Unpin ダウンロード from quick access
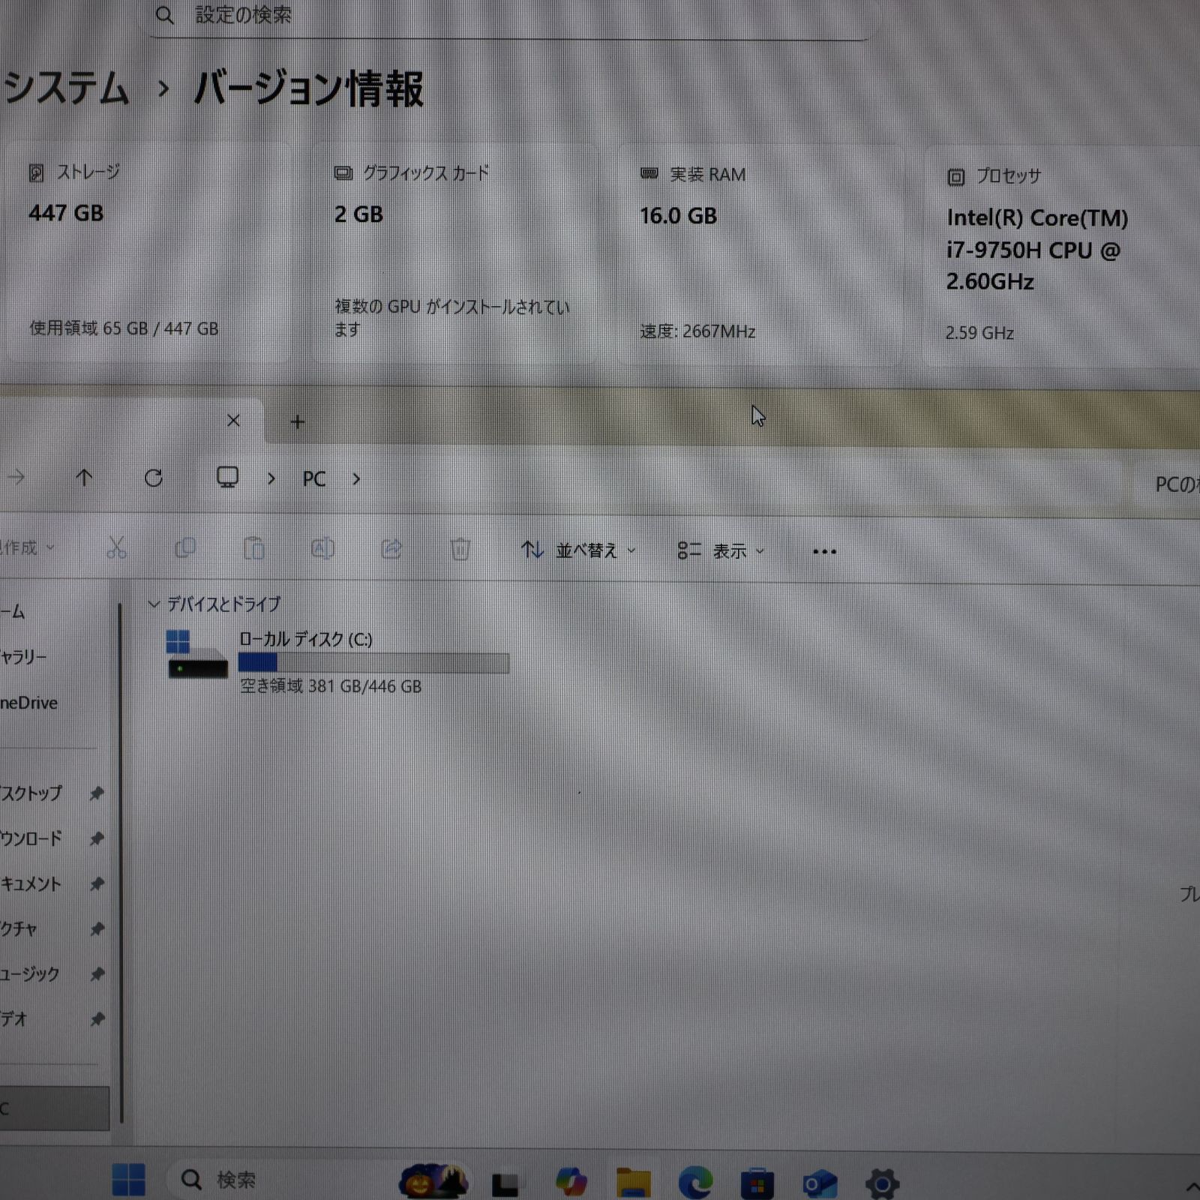The height and width of the screenshot is (1200, 1200). (x=97, y=839)
